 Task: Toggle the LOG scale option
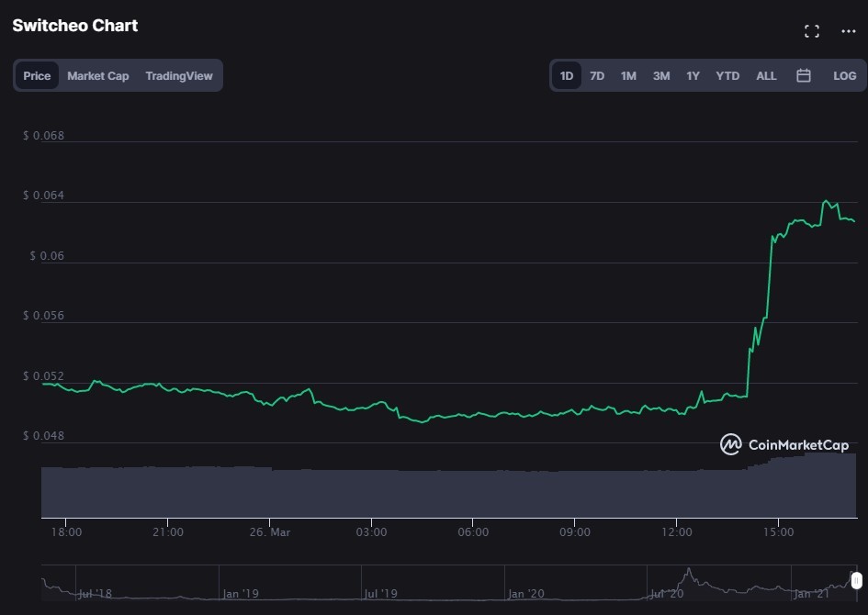pos(844,76)
